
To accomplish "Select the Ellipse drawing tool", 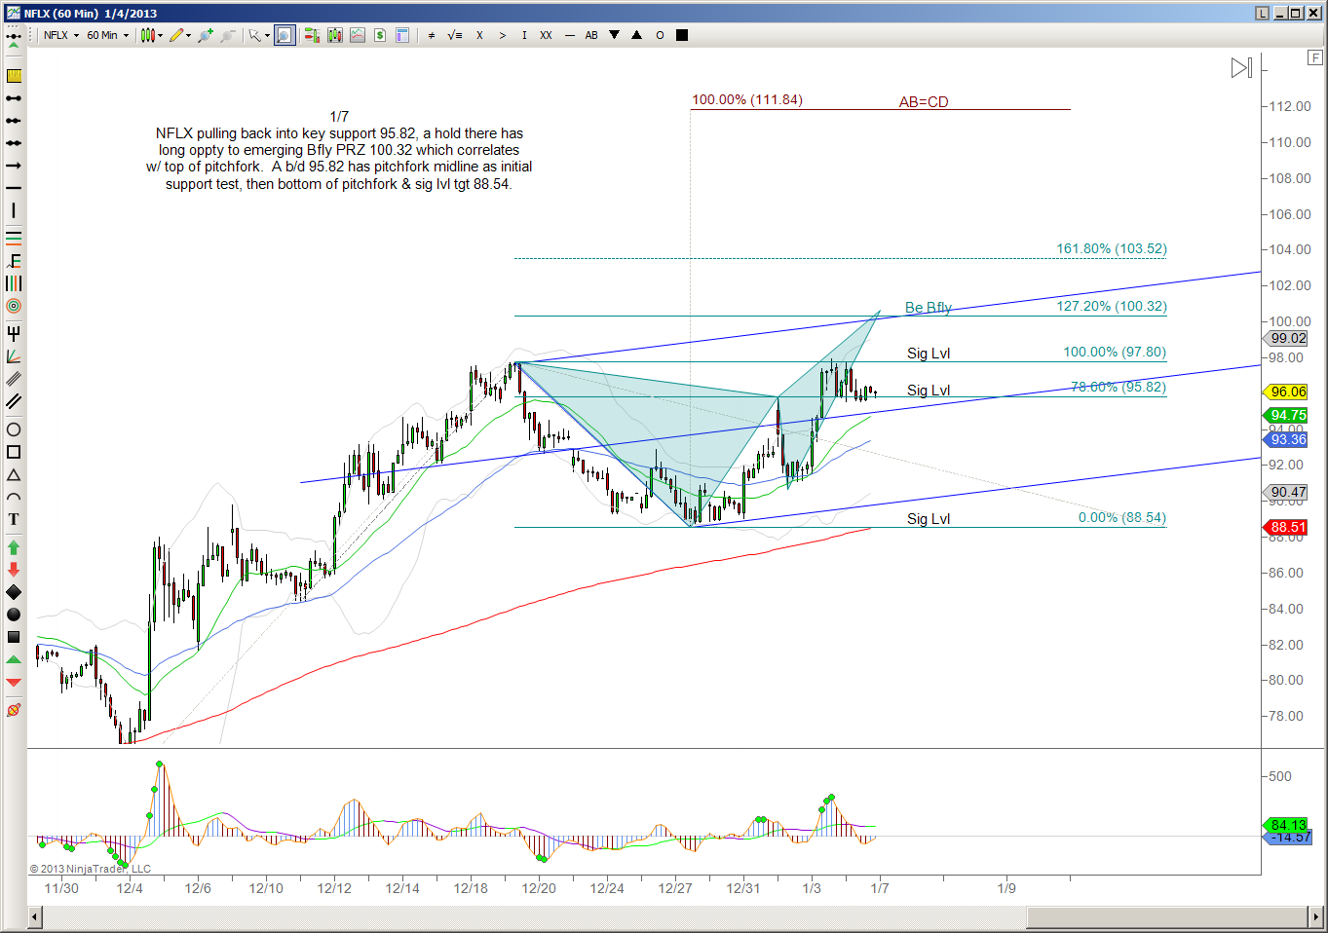I will tap(14, 429).
